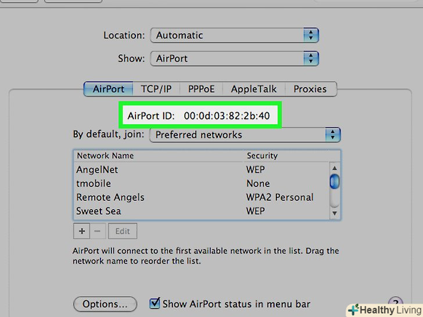Click the Network Name column header
The image size is (423, 317).
pos(159,156)
